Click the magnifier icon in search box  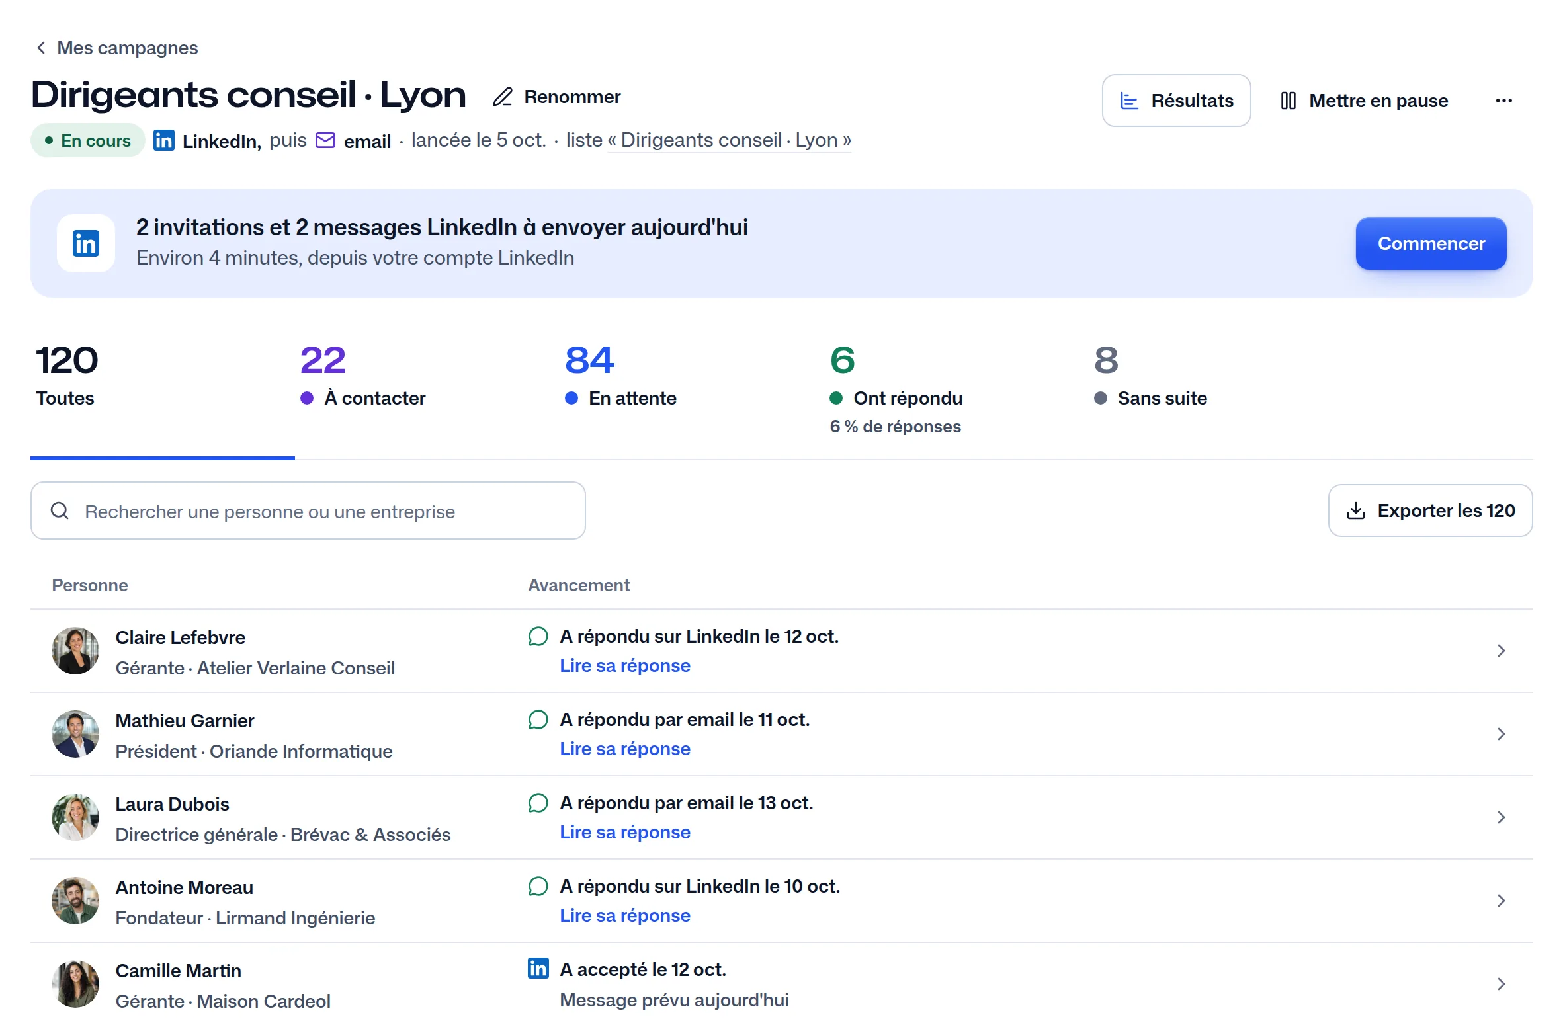click(60, 510)
